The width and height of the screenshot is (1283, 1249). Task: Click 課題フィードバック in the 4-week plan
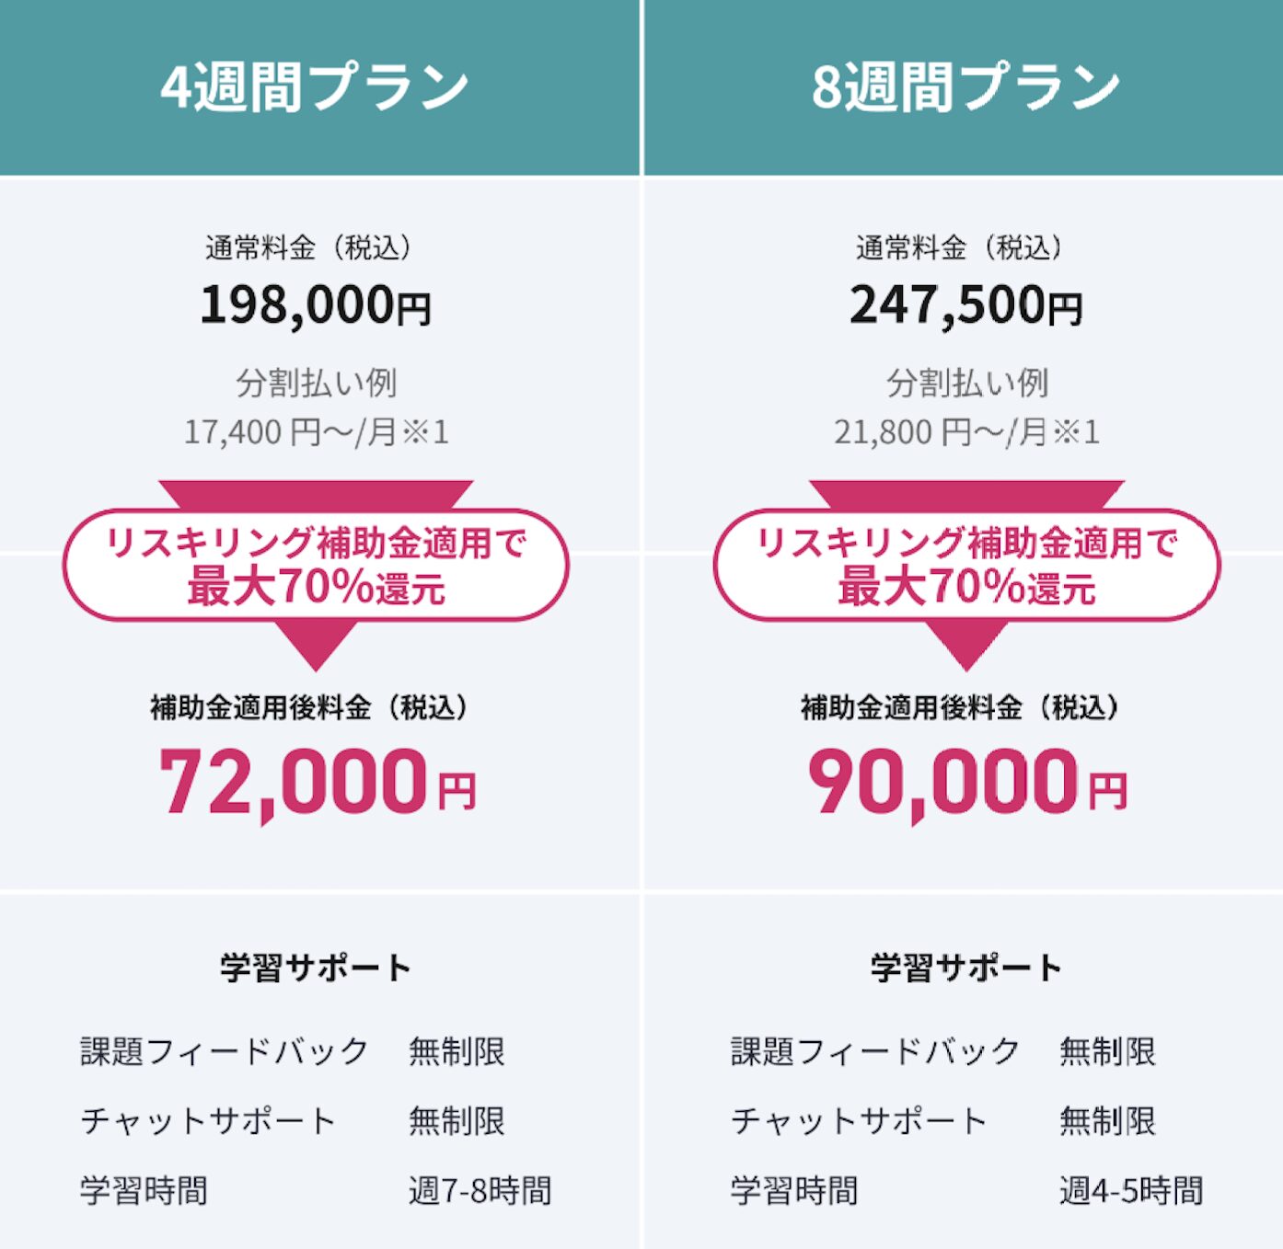coord(225,1050)
